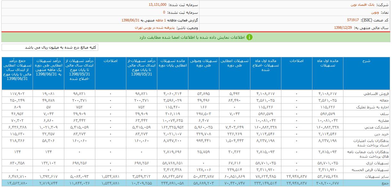
Task: Select the تسهیلات وصولی طی دوره column header
Action: point(203,63)
